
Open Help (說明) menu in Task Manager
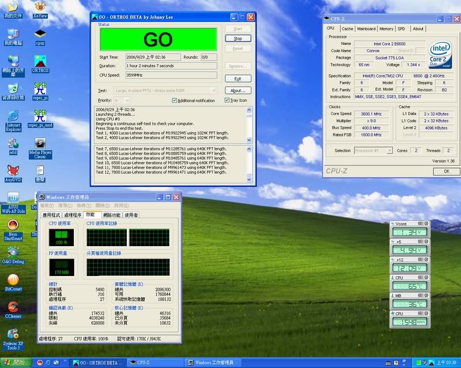click(122, 205)
